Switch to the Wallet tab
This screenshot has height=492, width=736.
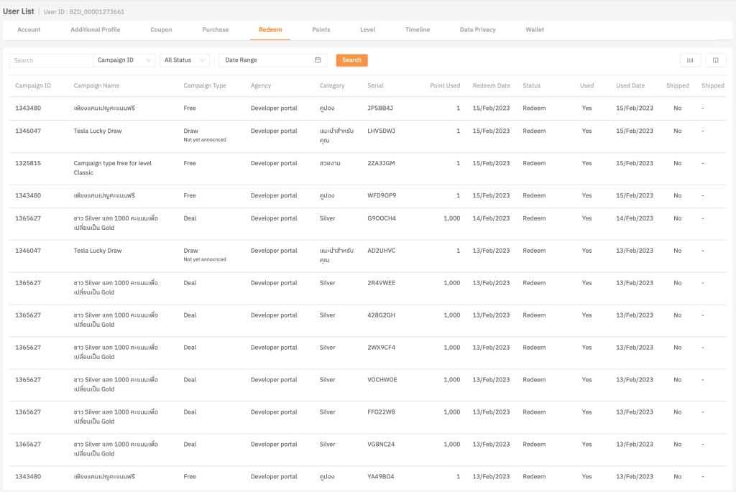535,29
